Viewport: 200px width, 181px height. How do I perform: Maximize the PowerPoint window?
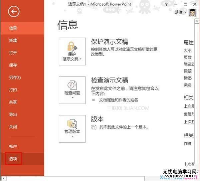185,4
